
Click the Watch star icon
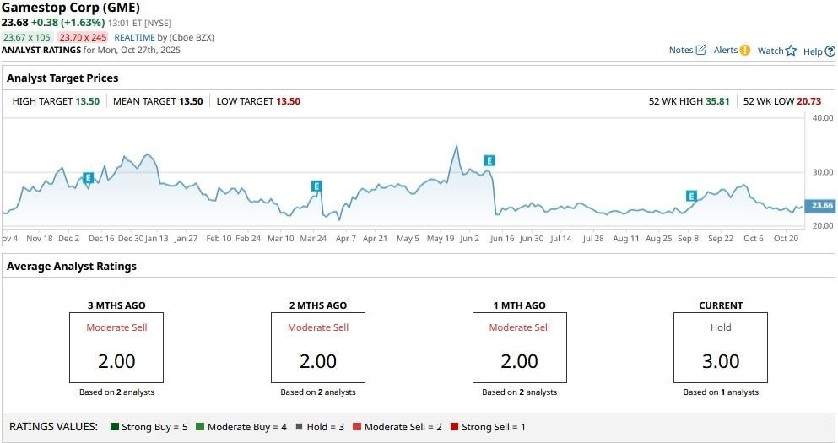[791, 51]
